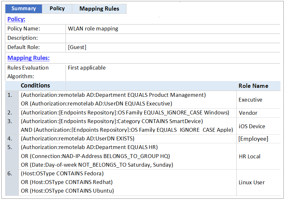Viewport: 285px width, 200px height.
Task: Switch to the Summary tab
Action: click(23, 9)
